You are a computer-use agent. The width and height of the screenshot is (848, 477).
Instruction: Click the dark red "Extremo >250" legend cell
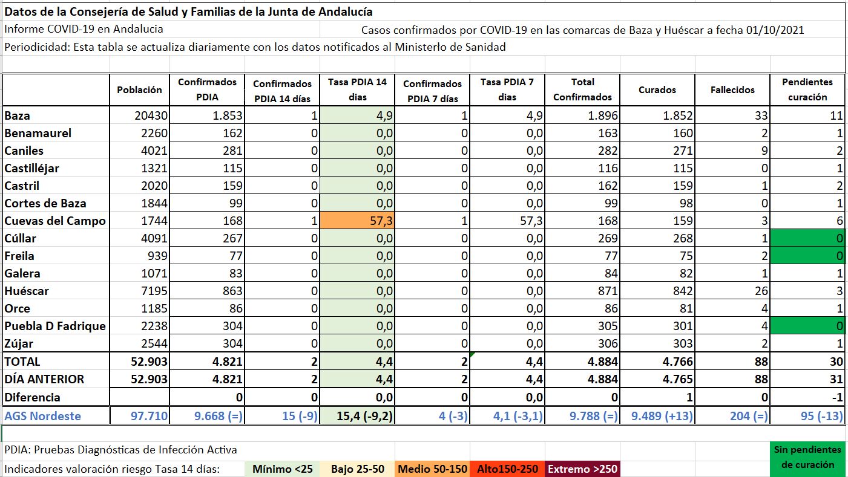point(582,469)
